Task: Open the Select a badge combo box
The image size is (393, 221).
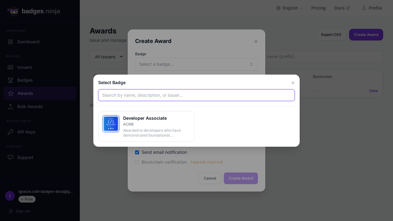Action: (x=196, y=64)
